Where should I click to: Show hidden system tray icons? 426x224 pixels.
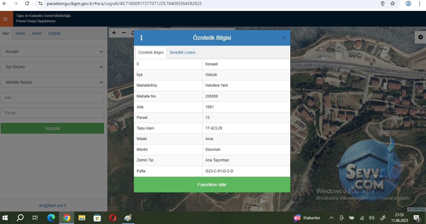point(331,218)
